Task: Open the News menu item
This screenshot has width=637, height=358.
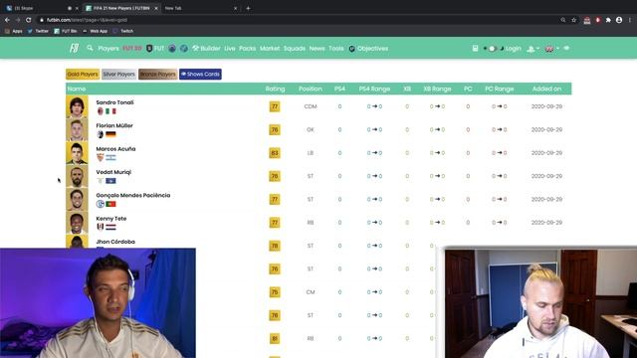Action: tap(317, 49)
